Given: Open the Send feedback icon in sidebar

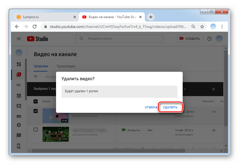Looking at the screenshot, I should point(19,135).
